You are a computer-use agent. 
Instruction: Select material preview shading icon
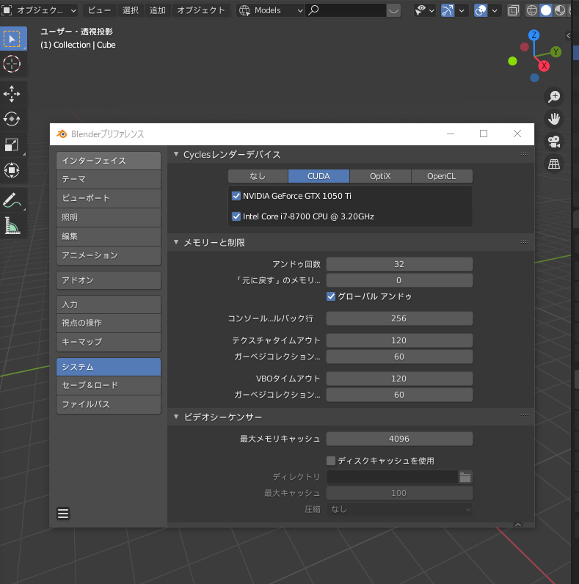560,10
